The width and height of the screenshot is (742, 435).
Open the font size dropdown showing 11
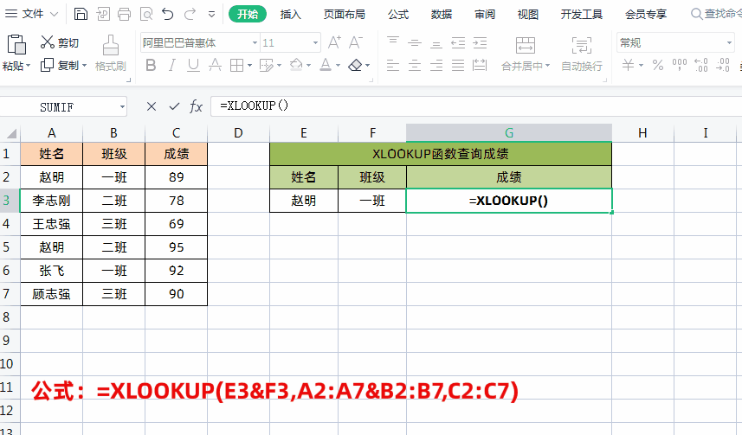[x=316, y=43]
